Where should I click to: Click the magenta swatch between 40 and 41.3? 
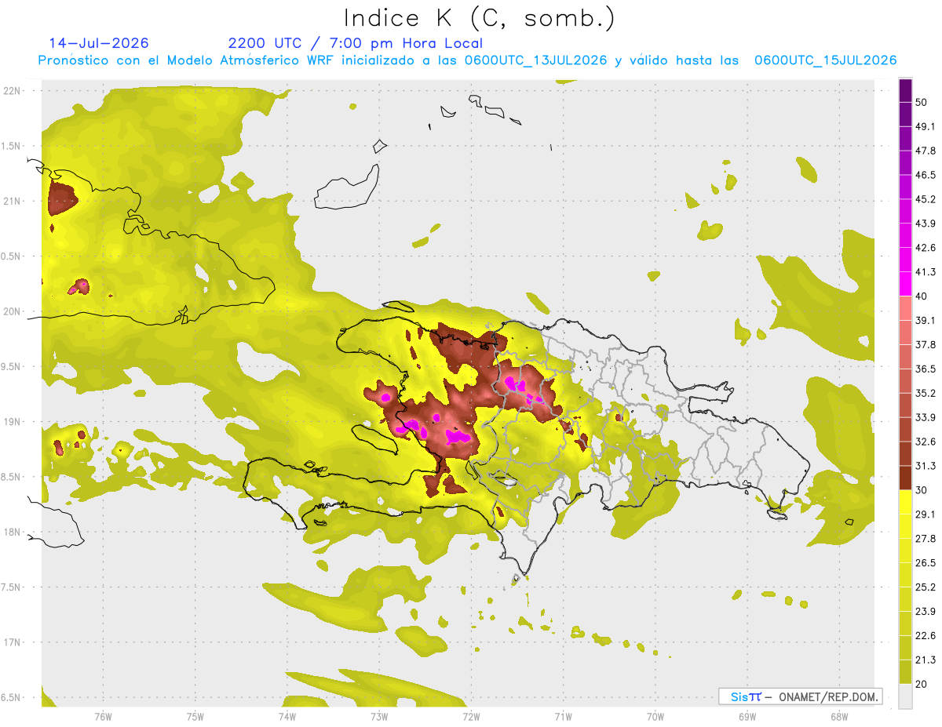pyautogui.click(x=905, y=284)
